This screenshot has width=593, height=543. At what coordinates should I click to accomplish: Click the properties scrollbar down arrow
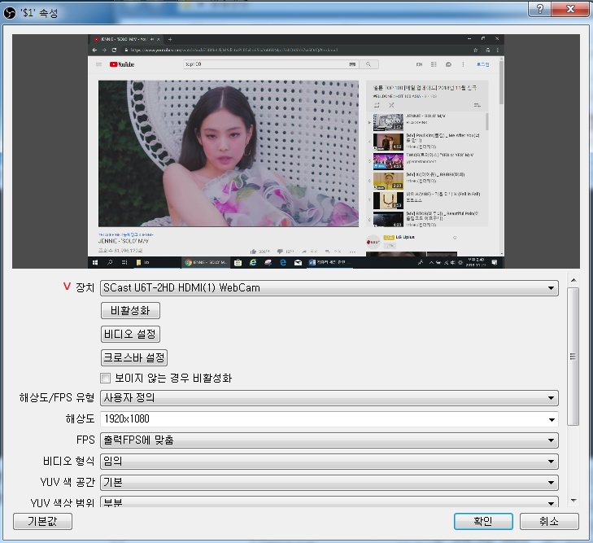coord(573,501)
